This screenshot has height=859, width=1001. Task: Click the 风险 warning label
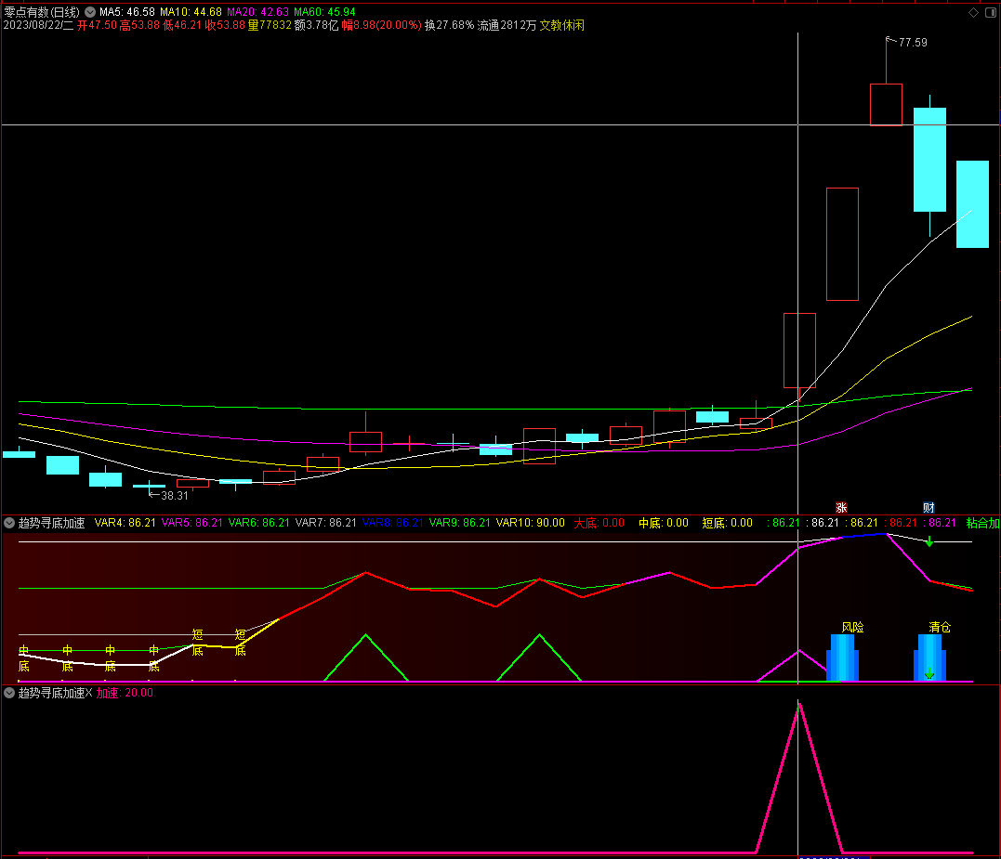pyautogui.click(x=852, y=628)
